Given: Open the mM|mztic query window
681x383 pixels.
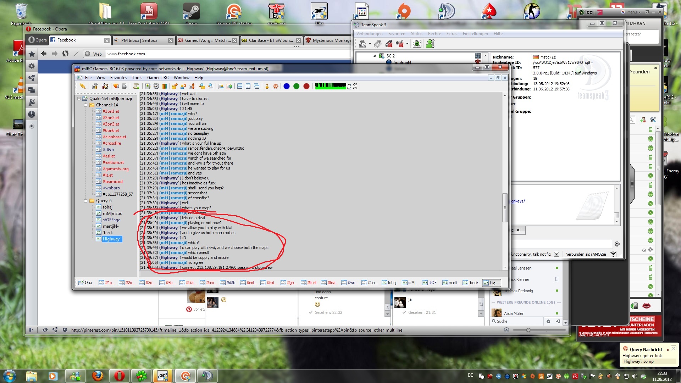Looking at the screenshot, I should click(x=112, y=213).
